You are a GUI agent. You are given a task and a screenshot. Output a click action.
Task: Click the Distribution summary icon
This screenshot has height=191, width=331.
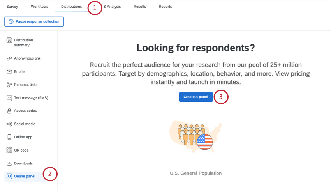click(9, 41)
